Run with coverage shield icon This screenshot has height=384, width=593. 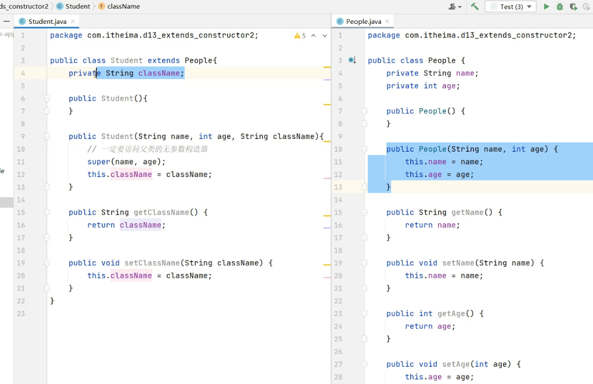pyautogui.click(x=573, y=7)
